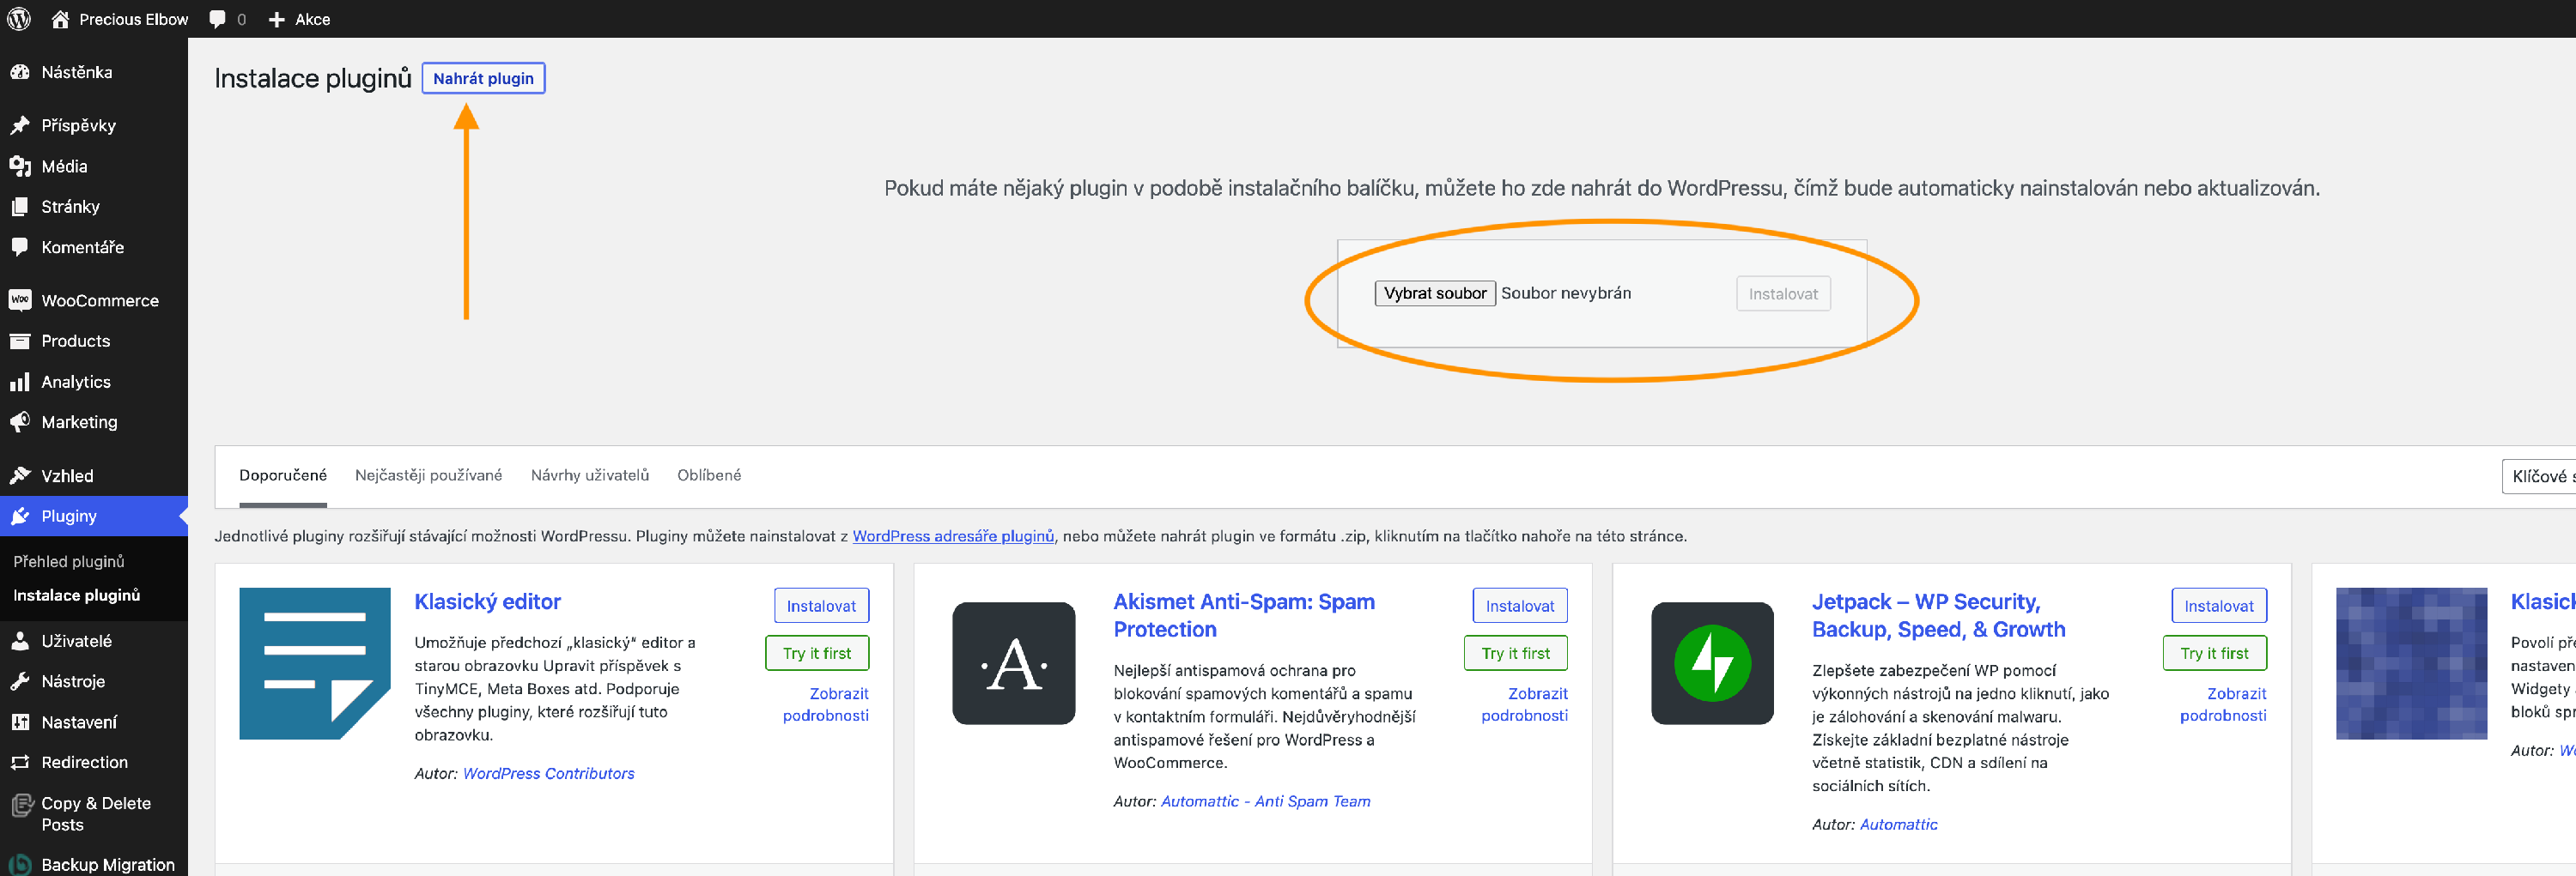
Task: Click the Copy & Delete Posts icon
Action: click(21, 804)
